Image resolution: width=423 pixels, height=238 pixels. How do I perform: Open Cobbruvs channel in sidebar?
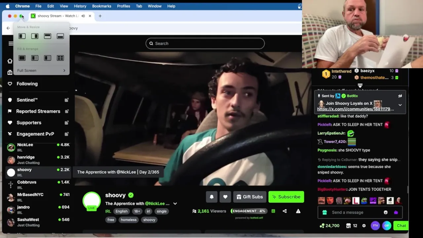pos(38,184)
